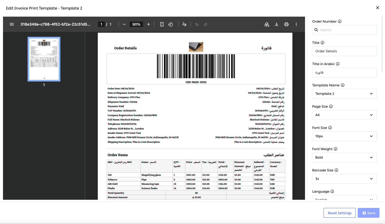Click the Magnifying glass item row
The width and height of the screenshot is (385, 224).
point(196,175)
